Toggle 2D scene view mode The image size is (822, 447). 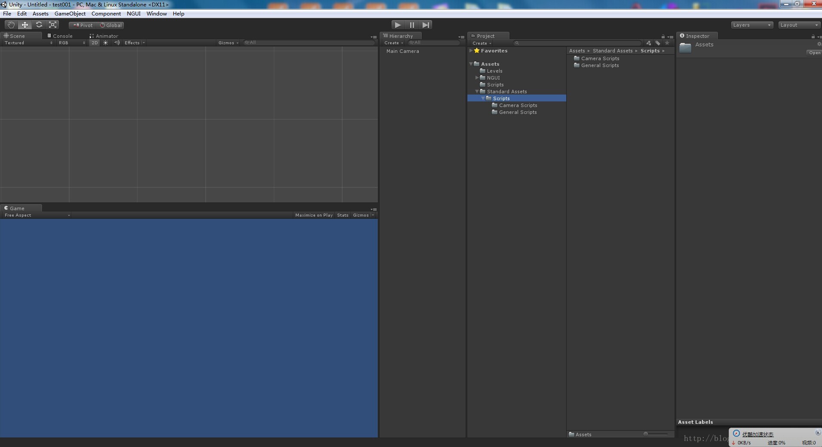(x=95, y=43)
